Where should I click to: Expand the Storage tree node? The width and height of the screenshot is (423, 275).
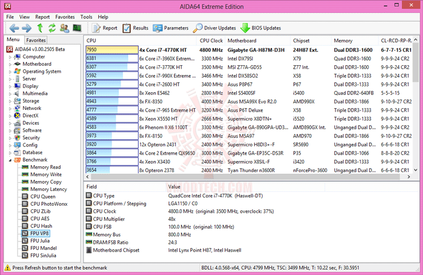[10, 101]
